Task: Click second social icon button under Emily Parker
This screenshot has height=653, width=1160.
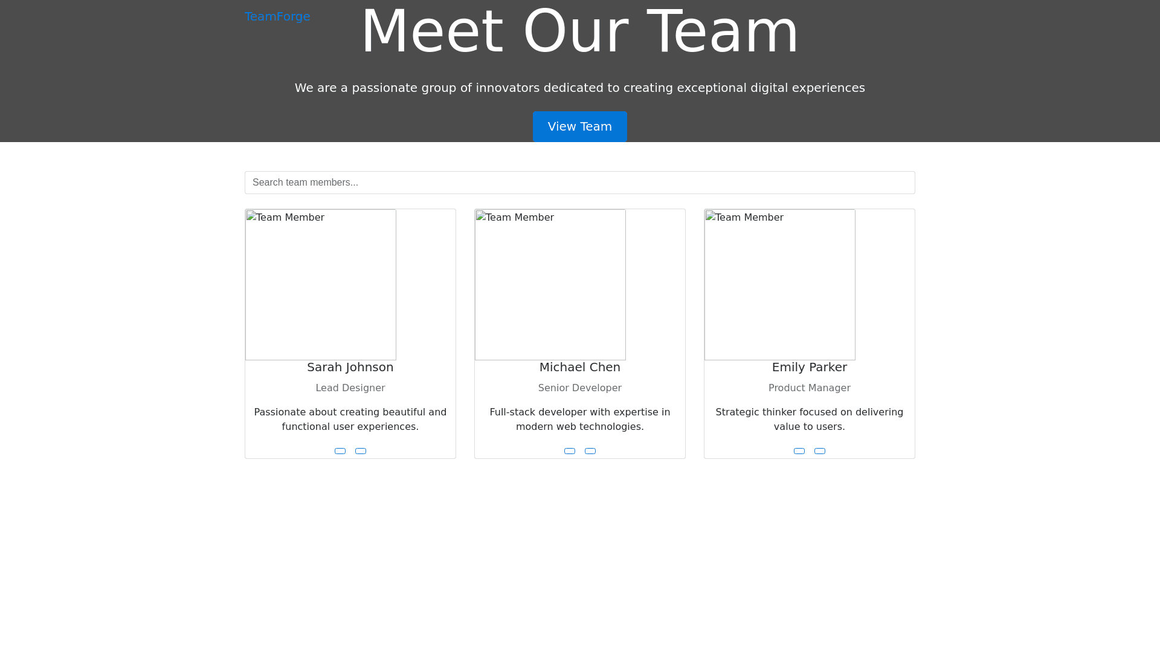Action: pos(820,451)
